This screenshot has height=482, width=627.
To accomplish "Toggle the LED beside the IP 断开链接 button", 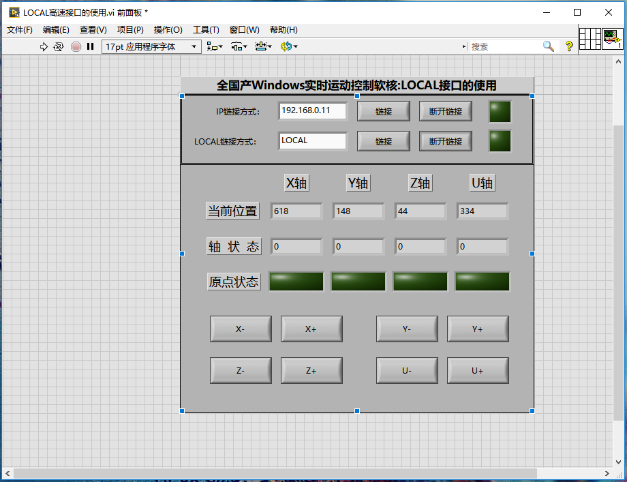I will point(500,111).
